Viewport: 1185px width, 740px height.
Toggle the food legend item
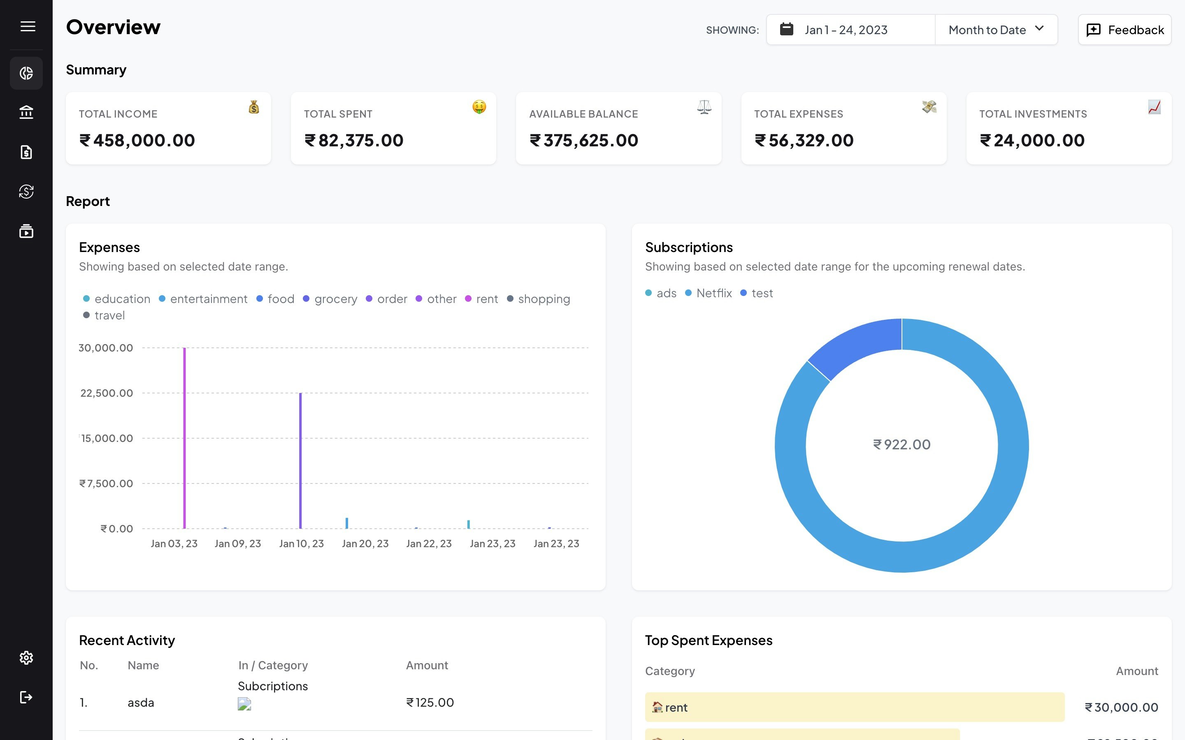coord(275,298)
